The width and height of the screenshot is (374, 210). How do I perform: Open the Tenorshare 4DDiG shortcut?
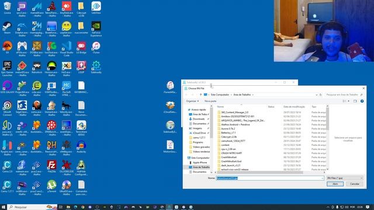[x=81, y=128]
